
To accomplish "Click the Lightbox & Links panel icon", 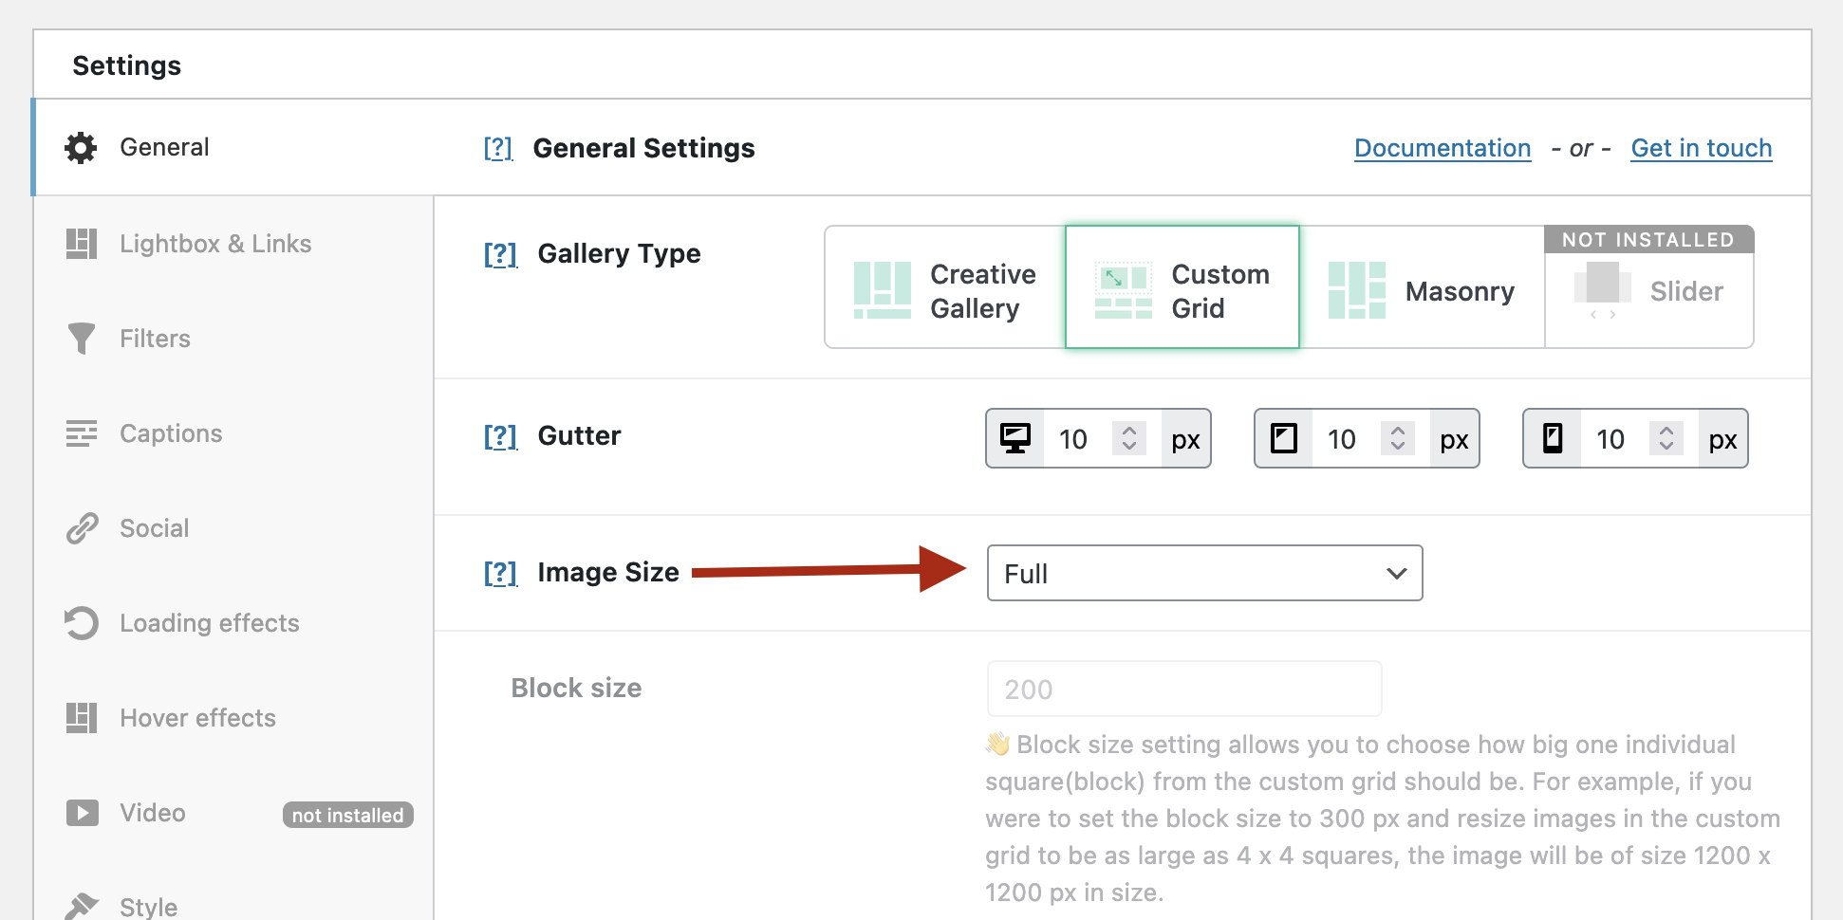I will tap(83, 243).
